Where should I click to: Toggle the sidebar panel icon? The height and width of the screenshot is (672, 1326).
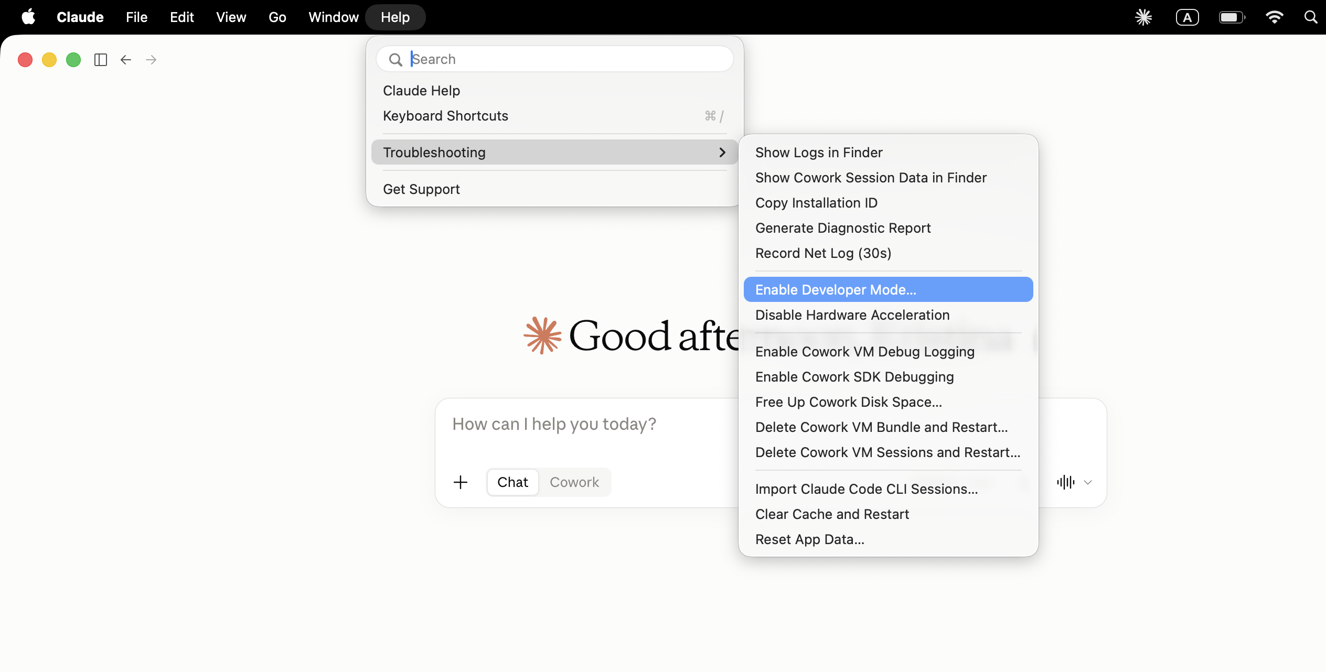coord(100,60)
